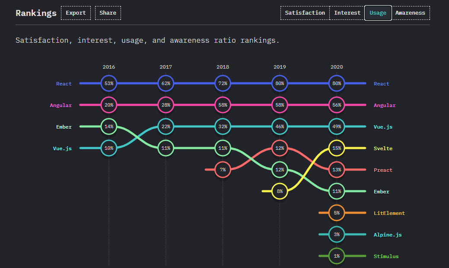Click Svelte 2020 node showing 15%
449x268 pixels.
click(x=337, y=148)
